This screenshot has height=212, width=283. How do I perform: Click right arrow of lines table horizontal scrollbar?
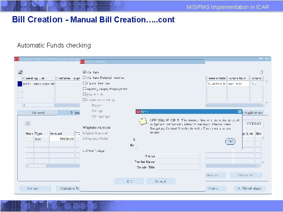coord(259,166)
